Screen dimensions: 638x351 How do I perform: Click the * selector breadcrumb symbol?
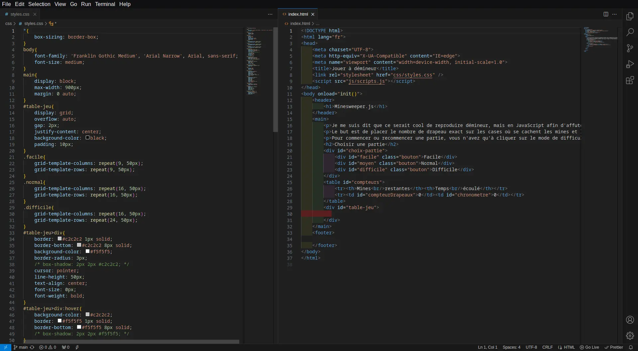(x=53, y=24)
